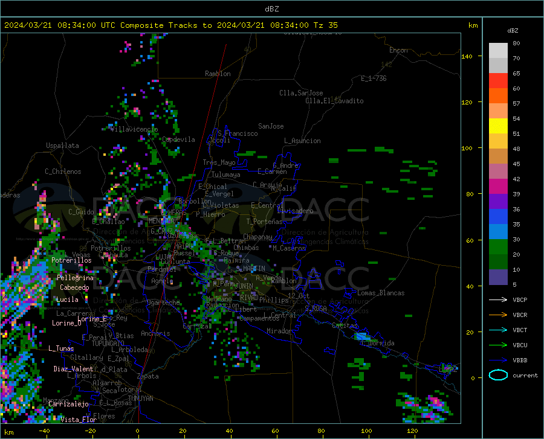This screenshot has height=439, width=544.
Task: Click the 'Mirador' map label
Action: pyautogui.click(x=279, y=331)
